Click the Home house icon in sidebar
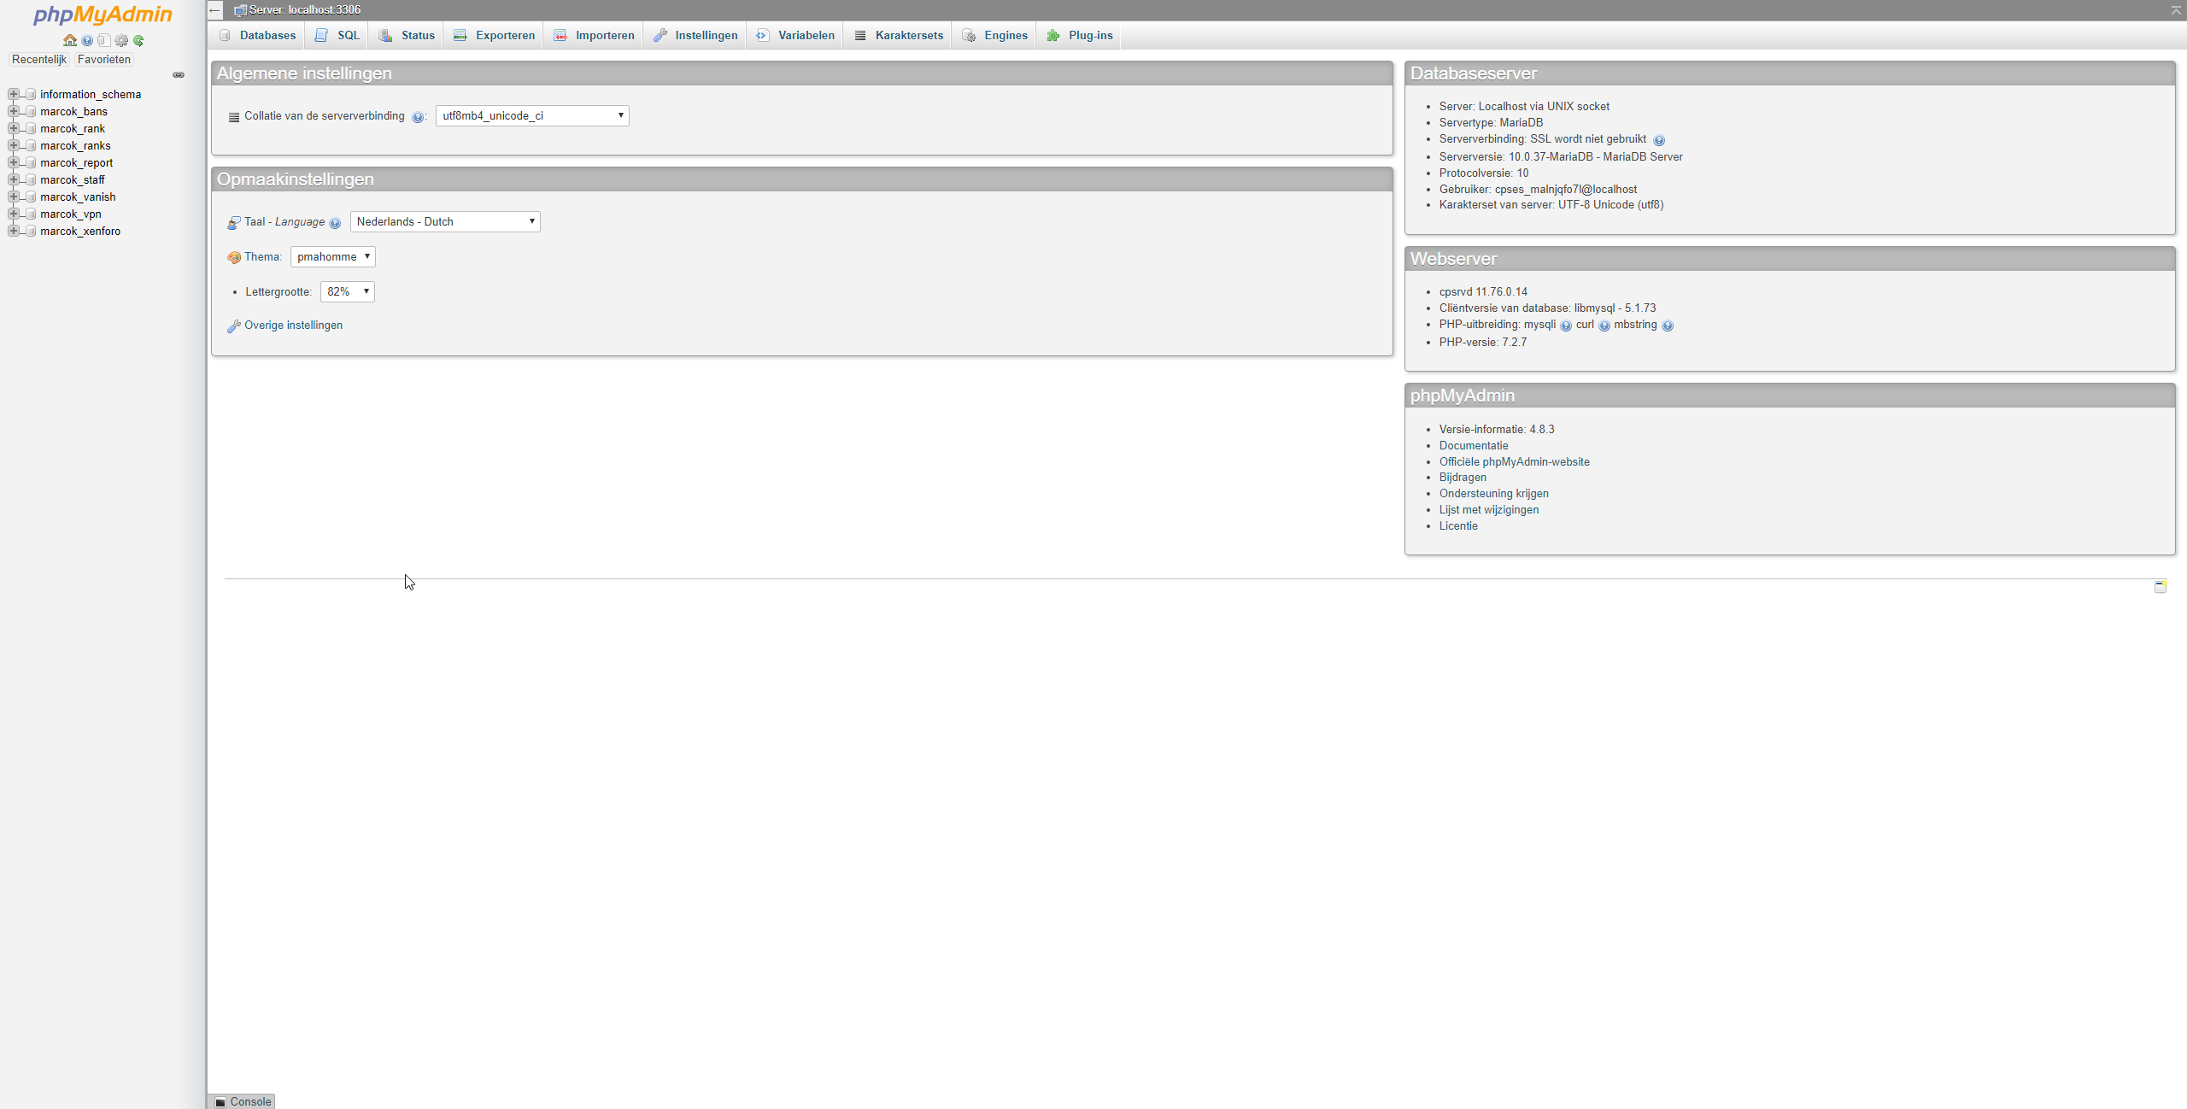Image resolution: width=2187 pixels, height=1109 pixels. coord(70,40)
